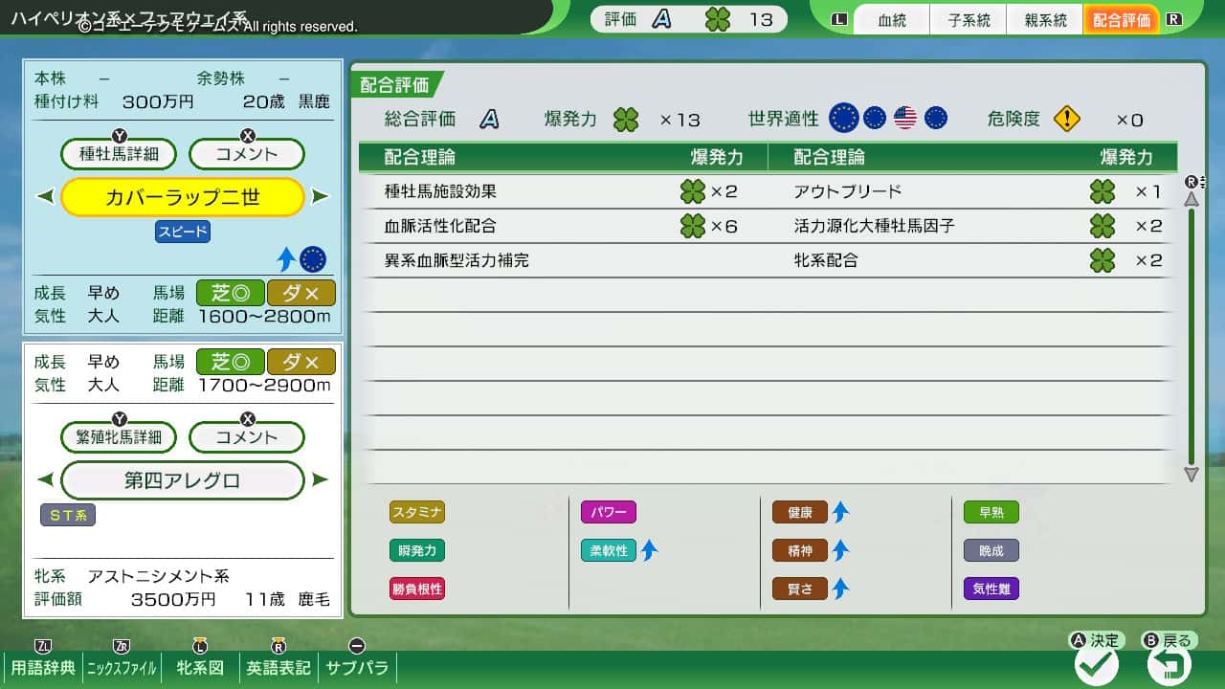1225x689 pixels.
Task: Click the 総合評価 grade A icon
Action: pos(487,118)
